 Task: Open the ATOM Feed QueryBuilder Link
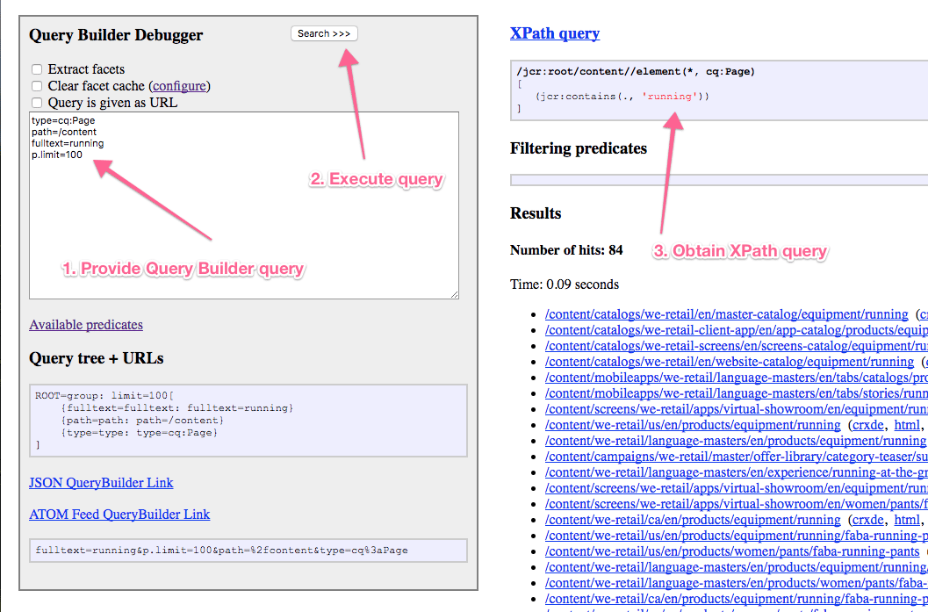tap(119, 514)
